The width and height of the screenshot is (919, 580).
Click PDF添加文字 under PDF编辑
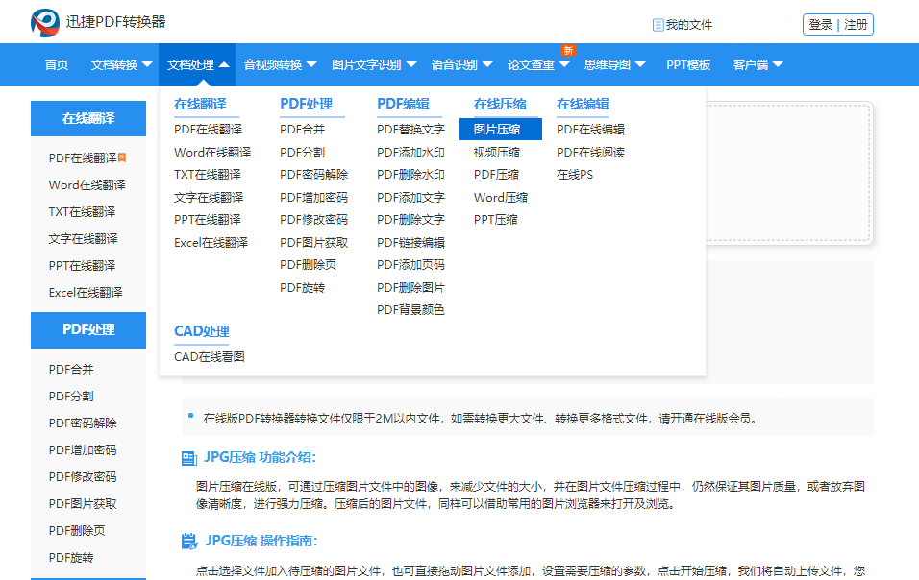point(410,197)
